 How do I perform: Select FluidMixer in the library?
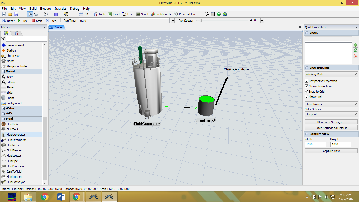13,145
